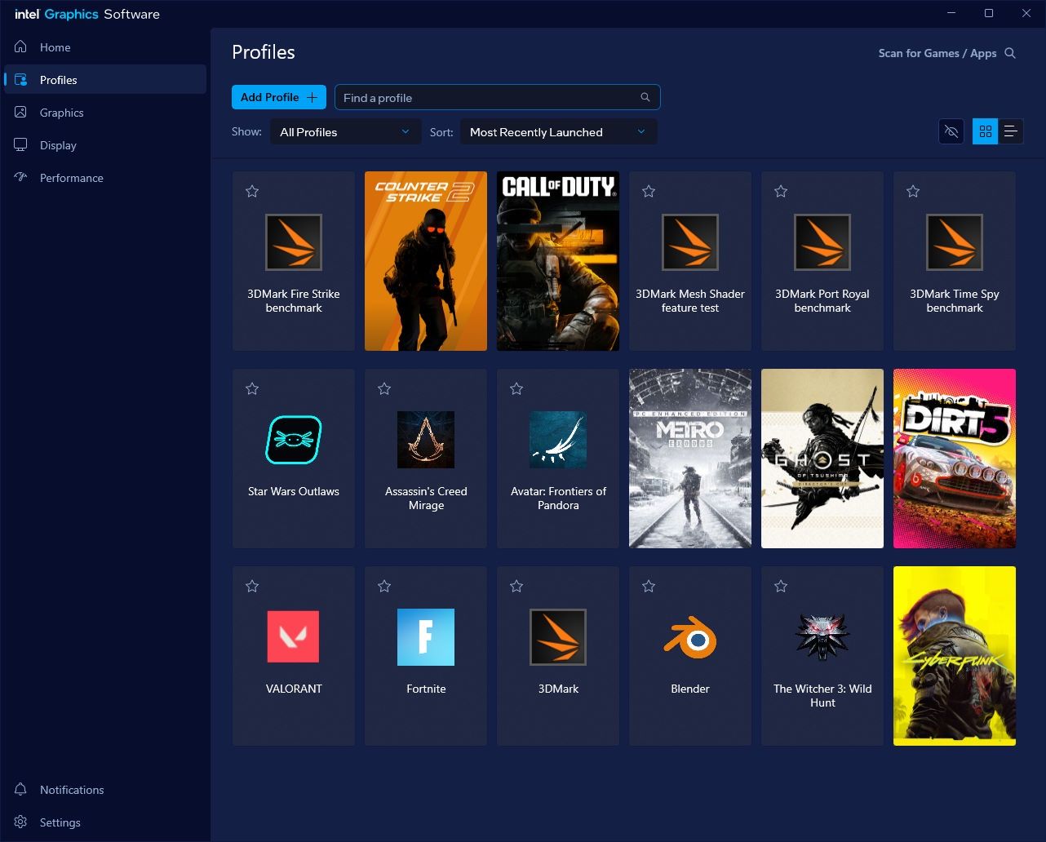Favorite Assassin's Creed Mirage with star
The image size is (1046, 842).
coord(384,388)
